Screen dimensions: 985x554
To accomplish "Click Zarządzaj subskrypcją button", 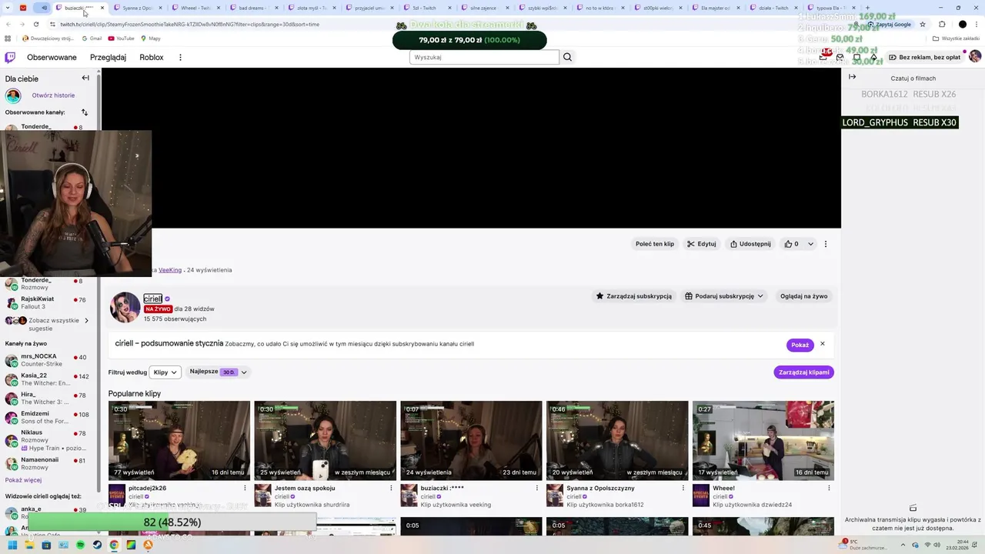I will [633, 296].
